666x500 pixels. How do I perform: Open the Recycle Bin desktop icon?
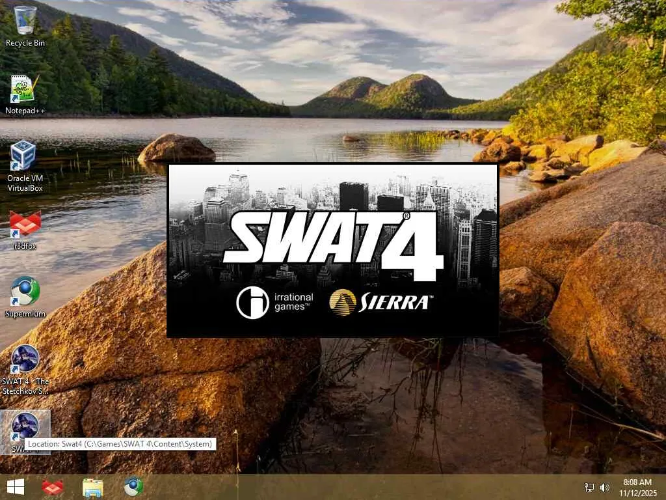(25, 26)
